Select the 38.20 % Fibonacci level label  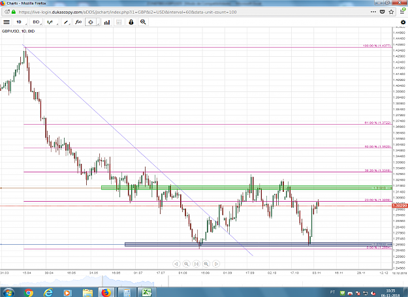pyautogui.click(x=378, y=170)
